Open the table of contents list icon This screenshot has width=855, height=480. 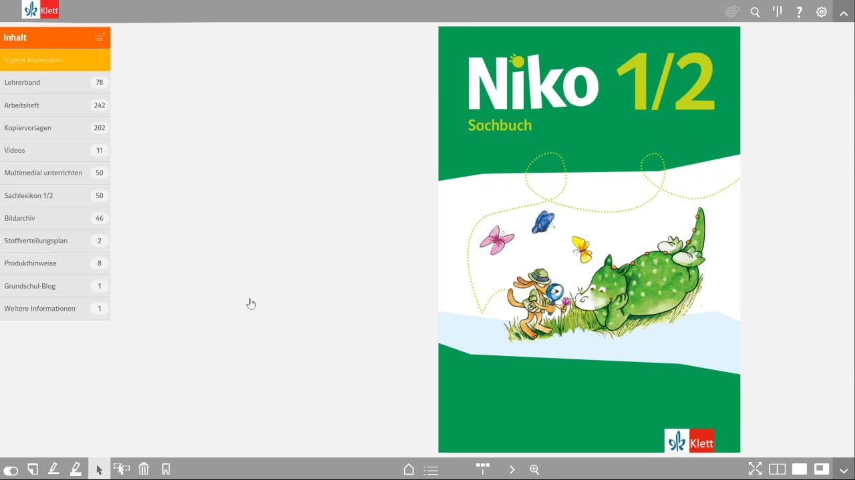click(x=432, y=470)
